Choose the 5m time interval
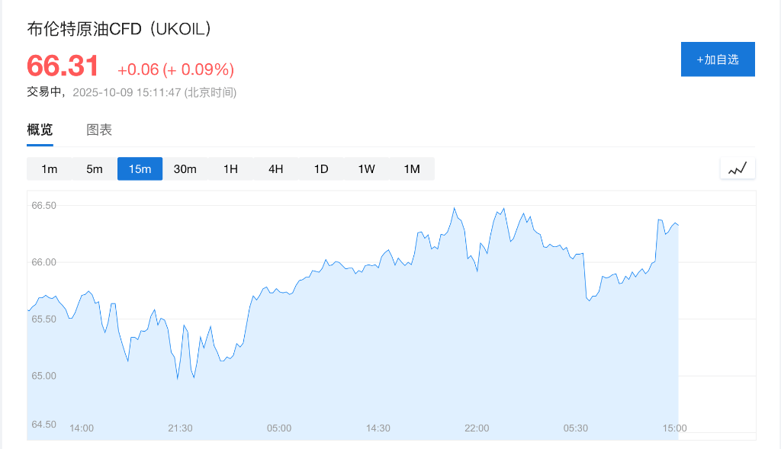 pos(95,169)
